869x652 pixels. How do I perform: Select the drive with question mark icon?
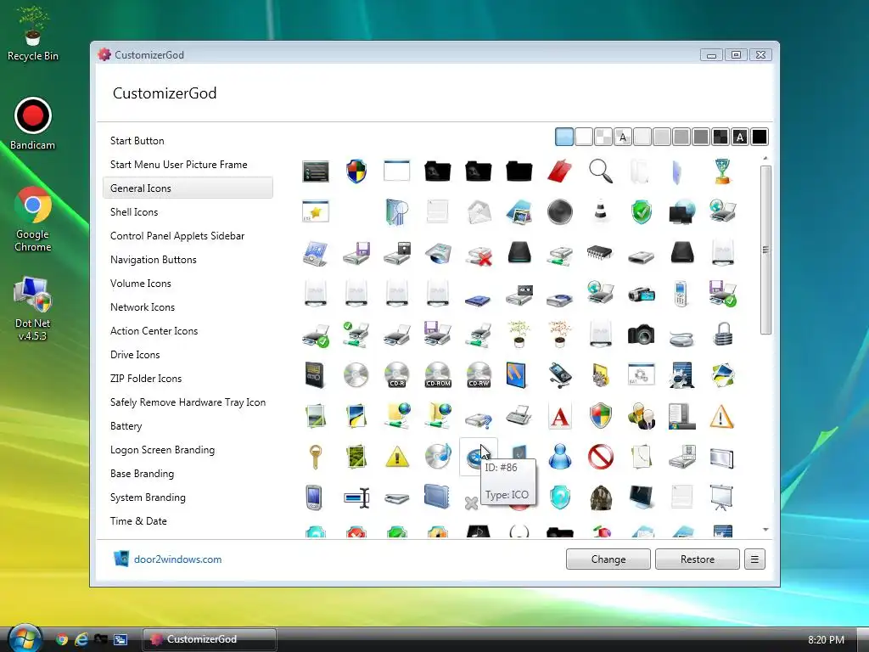479,419
